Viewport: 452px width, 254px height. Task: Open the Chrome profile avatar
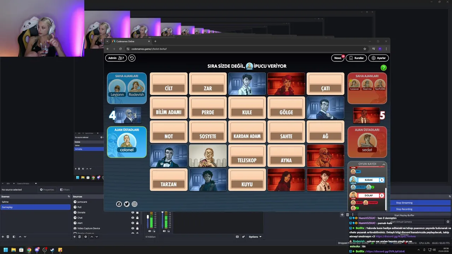point(380,49)
